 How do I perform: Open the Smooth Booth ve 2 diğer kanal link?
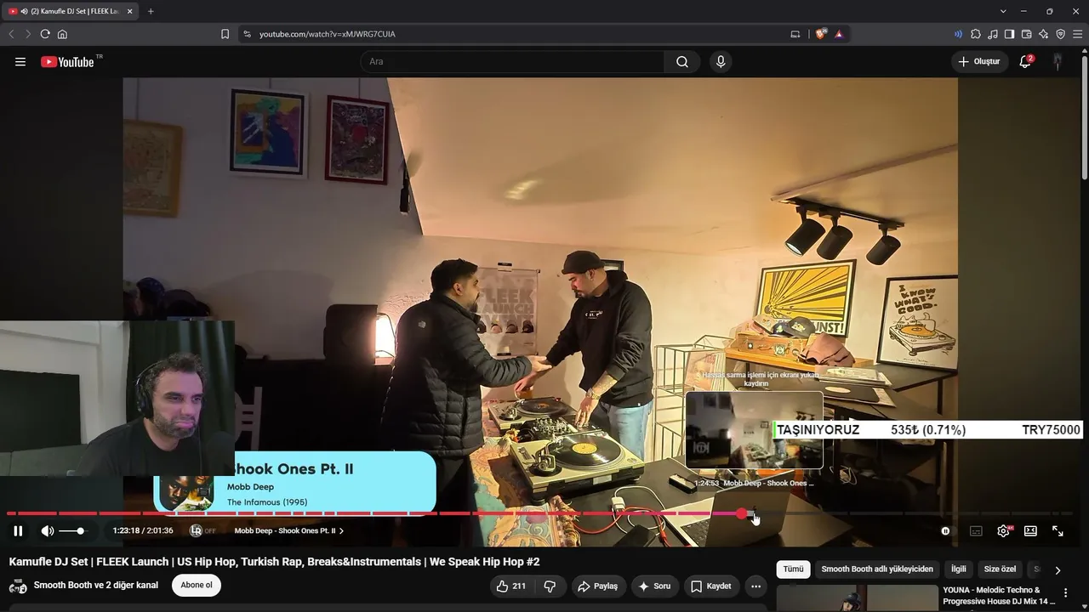[x=96, y=586]
